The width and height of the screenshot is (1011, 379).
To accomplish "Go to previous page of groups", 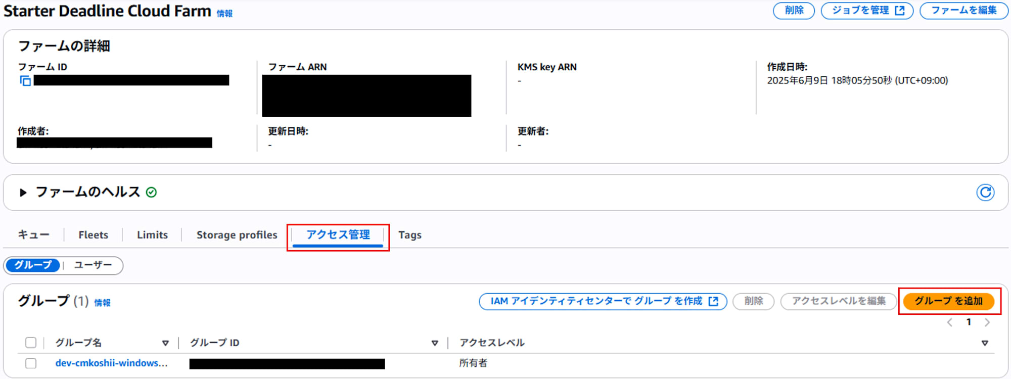I will coord(950,322).
